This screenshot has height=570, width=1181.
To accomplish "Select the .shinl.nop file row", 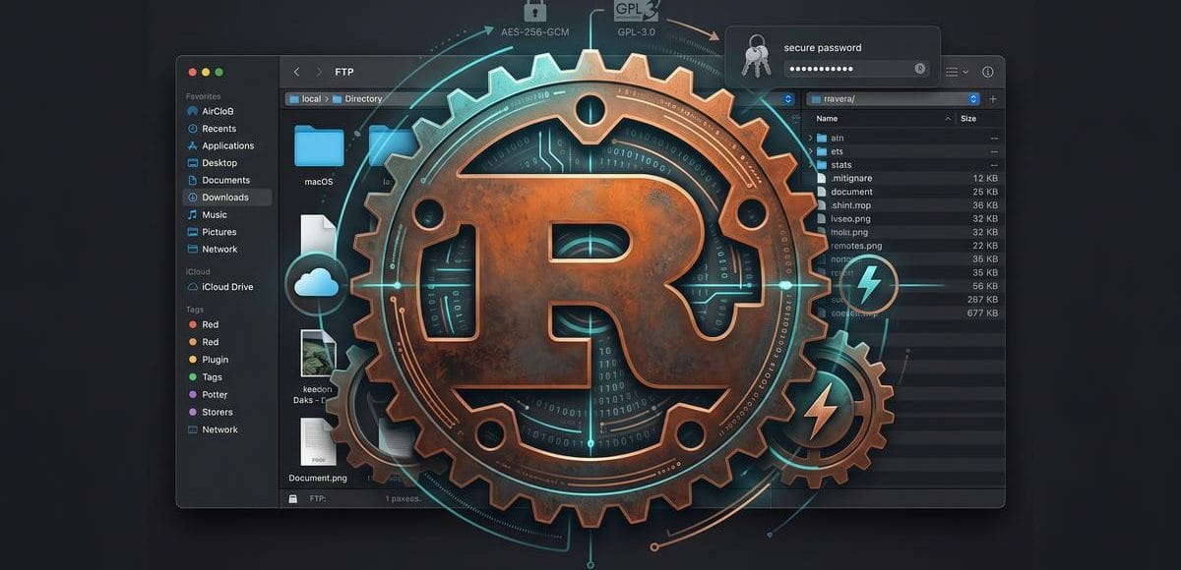I will coord(904,204).
